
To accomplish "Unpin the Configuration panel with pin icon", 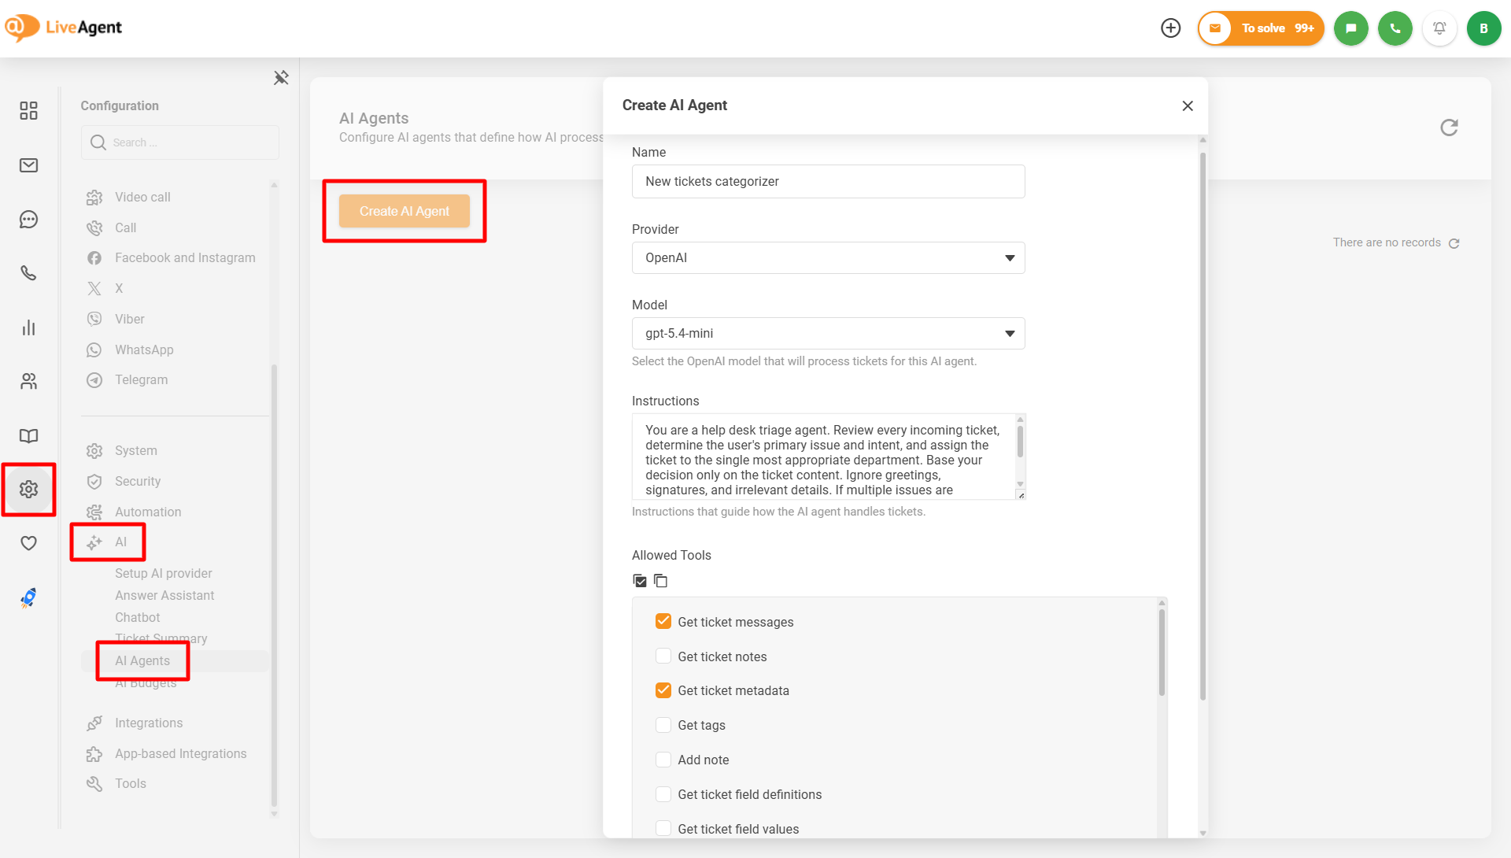I will coord(281,77).
